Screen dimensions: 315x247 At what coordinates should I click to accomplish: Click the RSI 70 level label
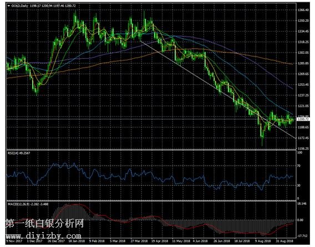point(299,166)
